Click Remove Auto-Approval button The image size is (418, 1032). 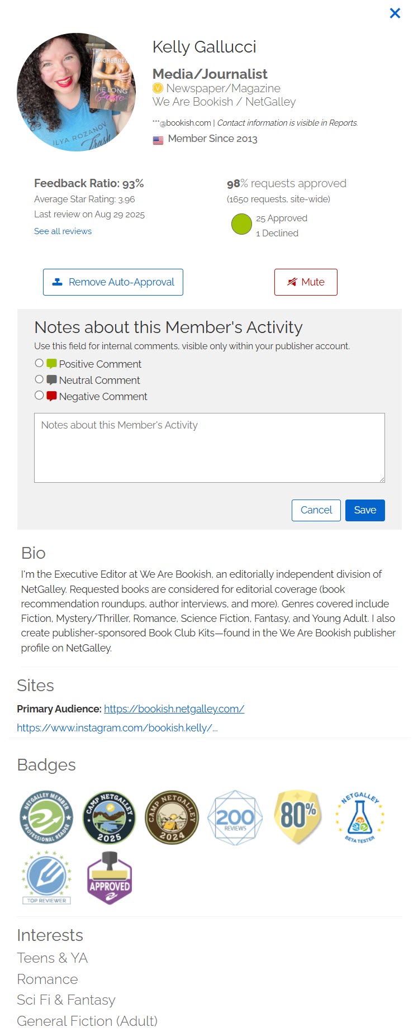[x=113, y=282]
